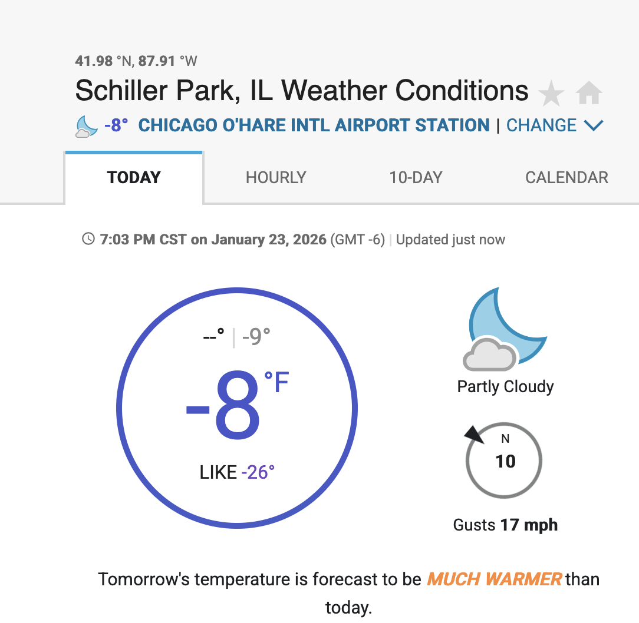Click the LIKE -26° feels-like value
Screen dimensions: 639x623
point(238,472)
